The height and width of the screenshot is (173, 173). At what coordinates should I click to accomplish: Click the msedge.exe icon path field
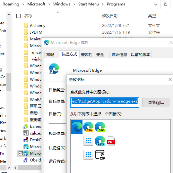pyautogui.click(x=105, y=102)
